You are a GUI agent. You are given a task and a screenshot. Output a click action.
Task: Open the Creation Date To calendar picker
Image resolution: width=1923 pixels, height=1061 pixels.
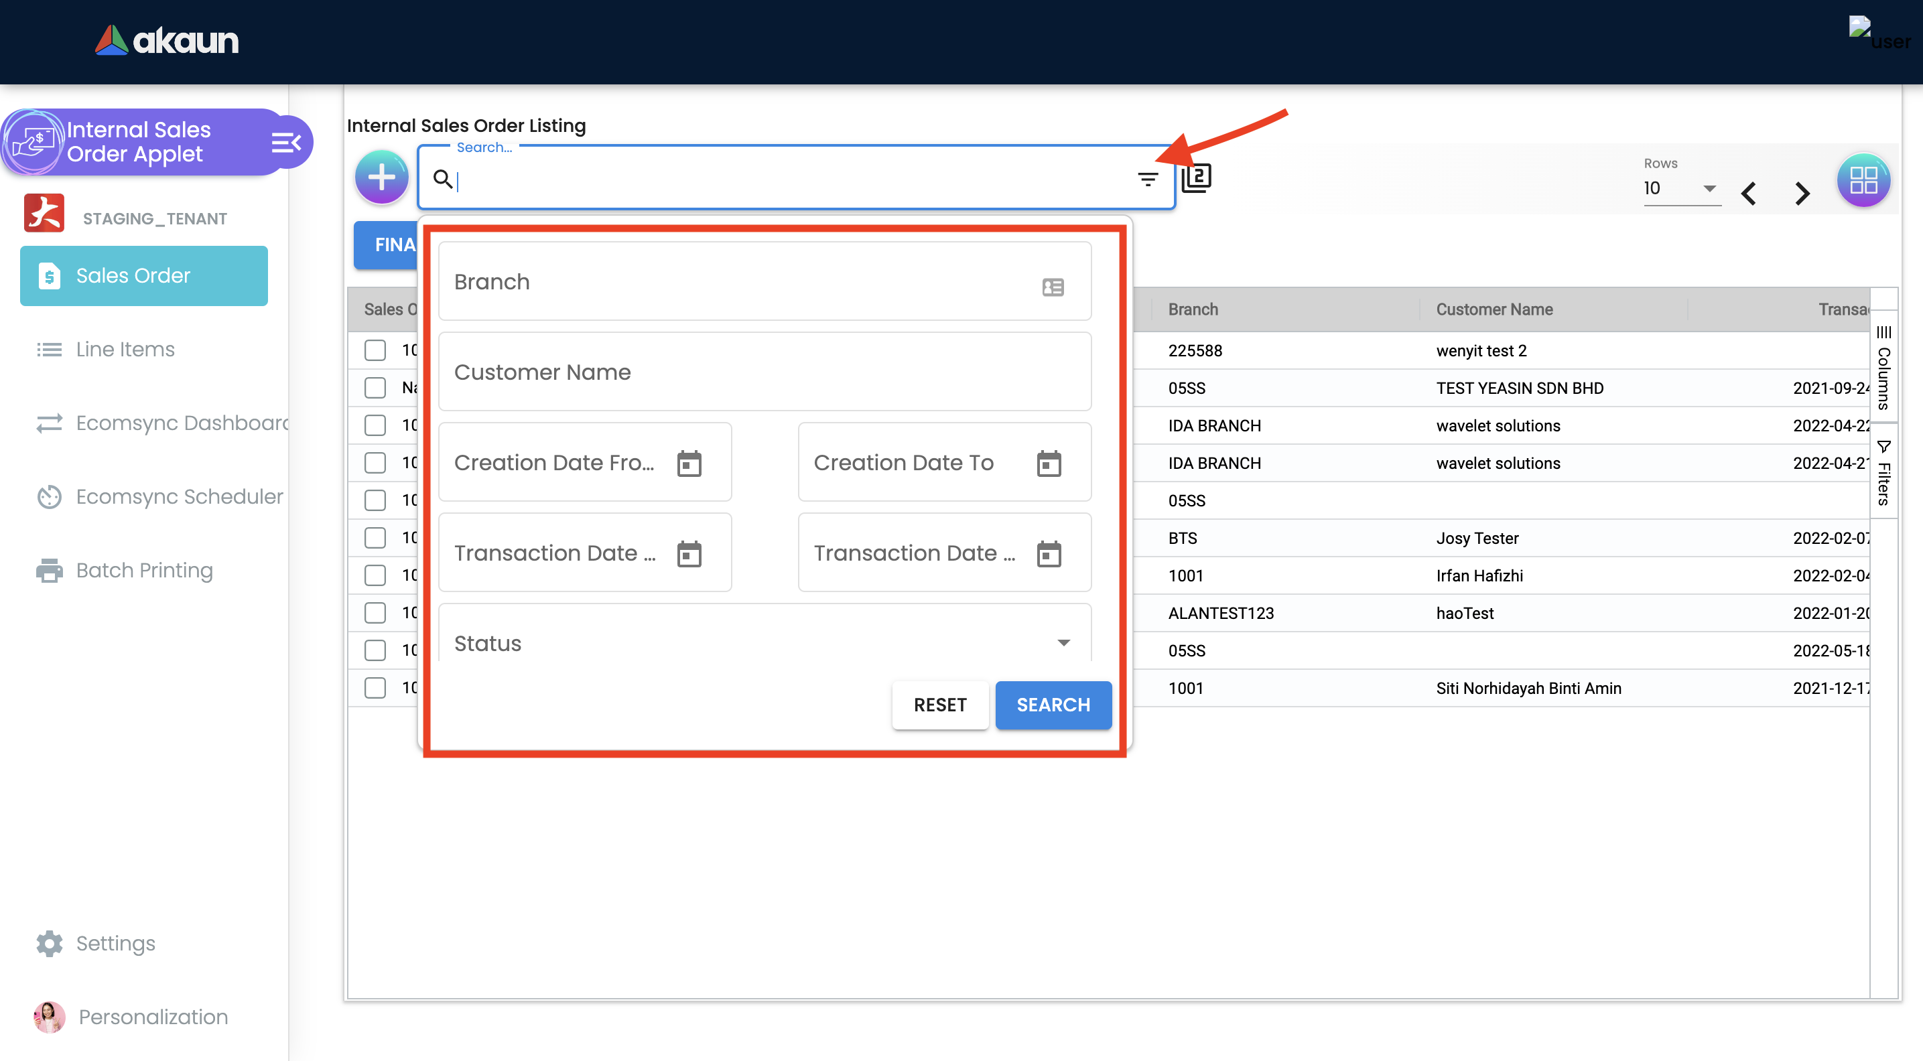1049,464
